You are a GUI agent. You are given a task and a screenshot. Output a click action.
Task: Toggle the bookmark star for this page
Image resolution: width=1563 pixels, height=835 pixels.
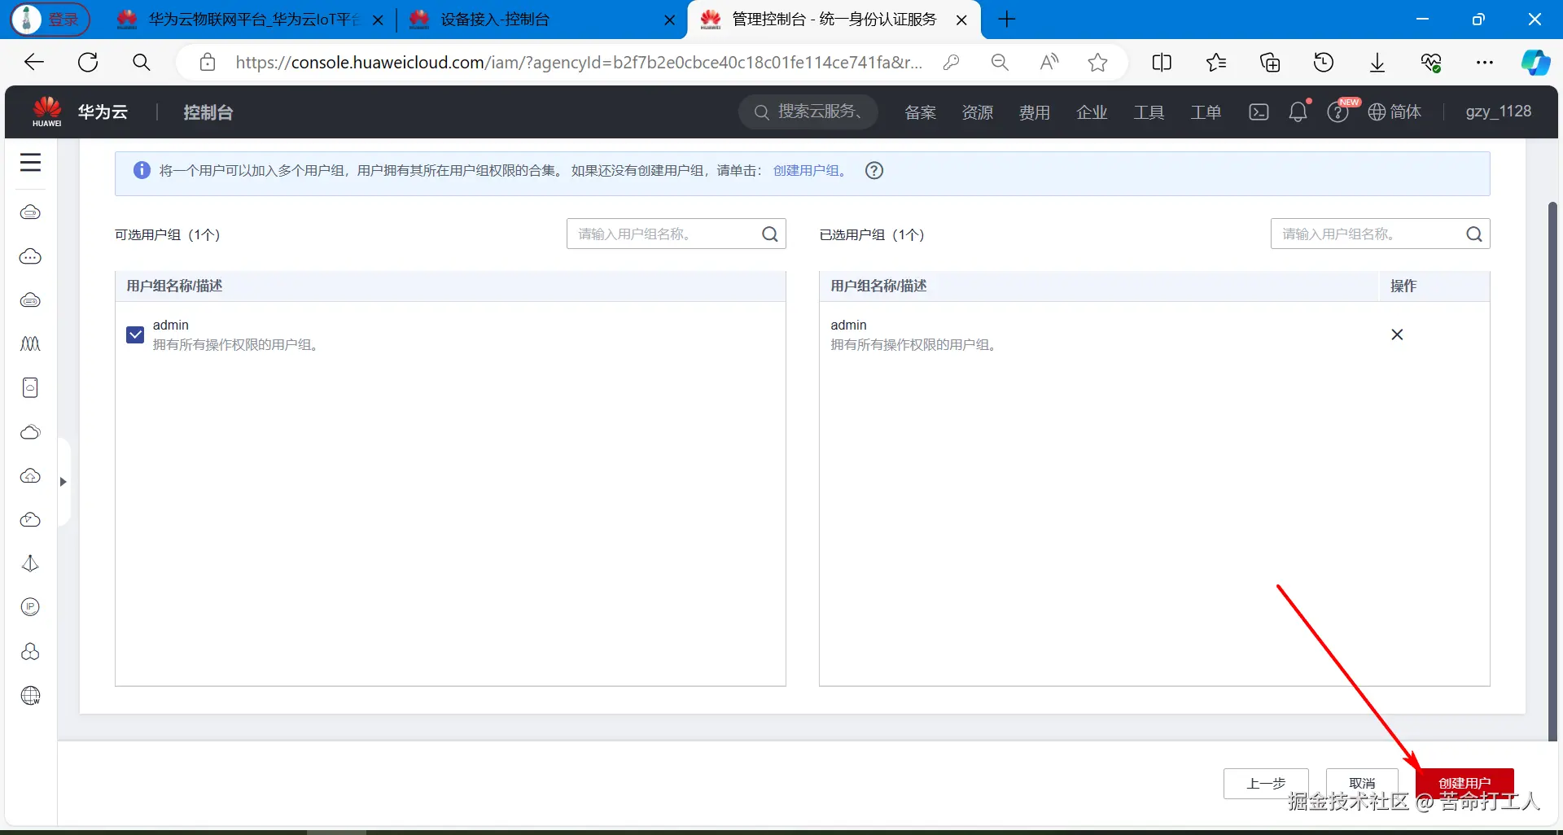point(1097,62)
